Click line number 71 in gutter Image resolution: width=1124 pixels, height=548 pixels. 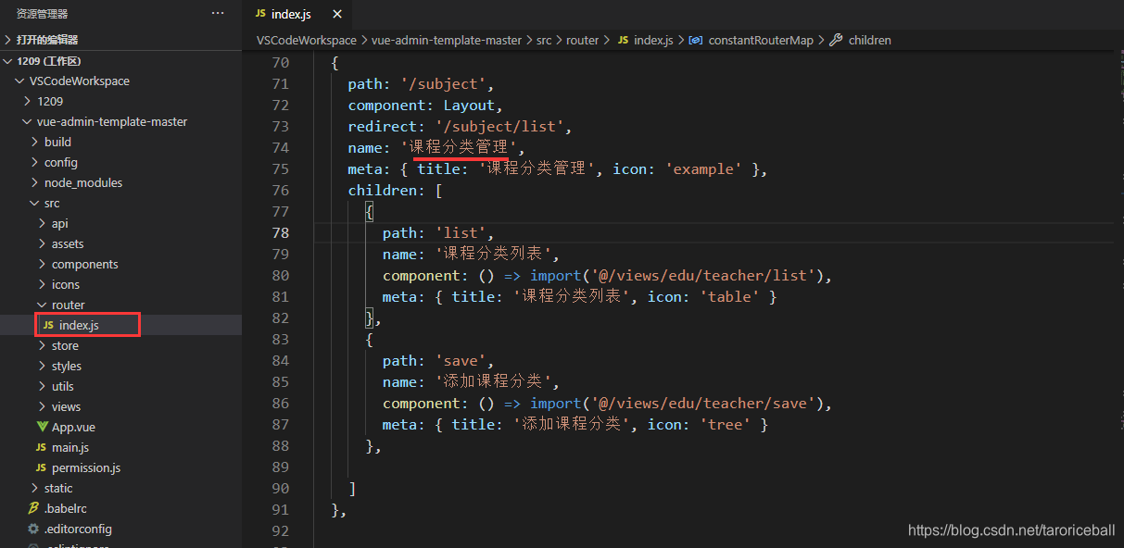pos(280,83)
